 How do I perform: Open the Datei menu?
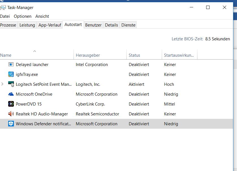tap(5, 16)
